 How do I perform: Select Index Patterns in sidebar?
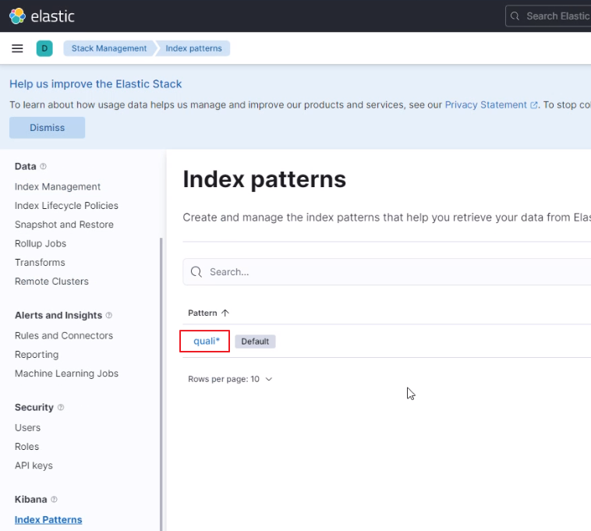(x=48, y=520)
